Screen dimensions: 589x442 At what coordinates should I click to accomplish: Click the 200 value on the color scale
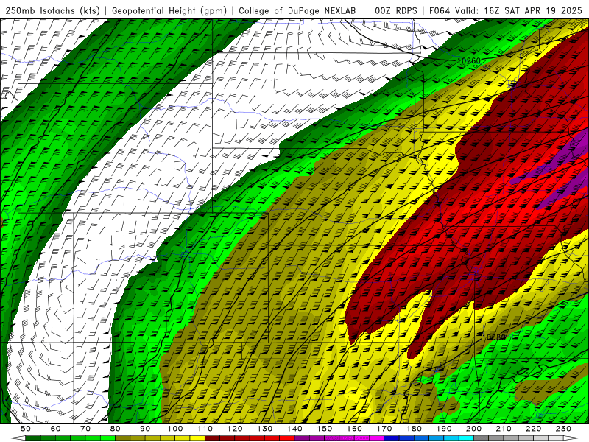tap(473, 429)
